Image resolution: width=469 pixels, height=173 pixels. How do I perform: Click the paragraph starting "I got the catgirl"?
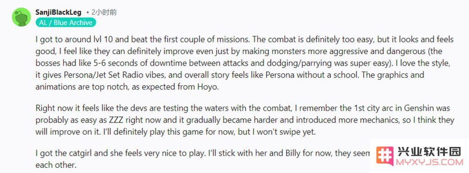pos(202,159)
